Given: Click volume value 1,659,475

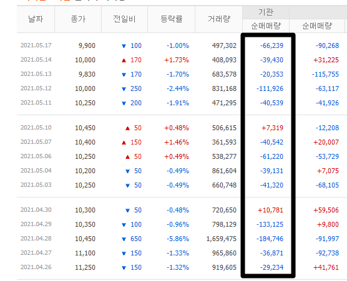Looking at the screenshot, I should tap(222, 239).
